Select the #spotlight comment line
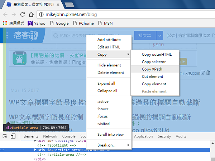The height and width of the screenshot is (161, 215). 57,145
